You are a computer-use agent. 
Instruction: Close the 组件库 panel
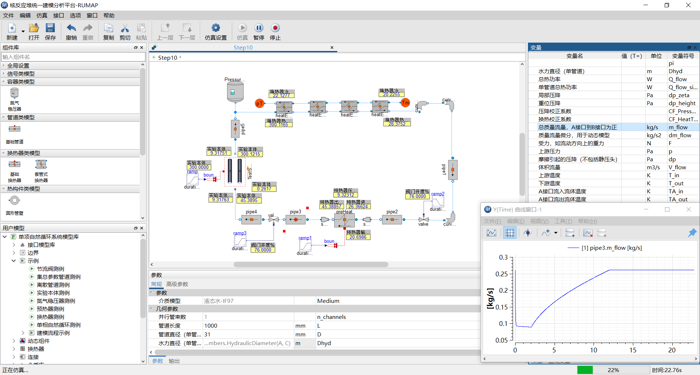pyautogui.click(x=142, y=47)
